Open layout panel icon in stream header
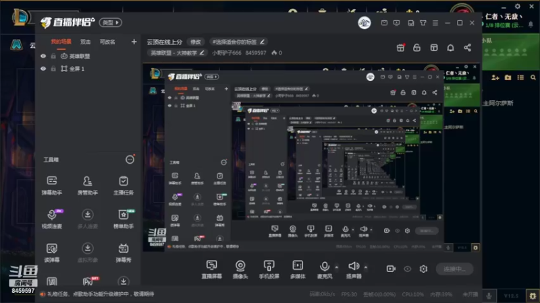 pyautogui.click(x=434, y=48)
